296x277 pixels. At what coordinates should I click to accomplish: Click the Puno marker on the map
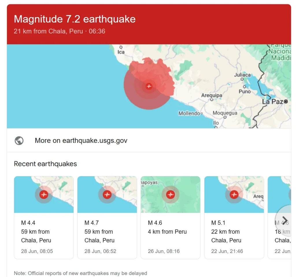tap(245, 87)
